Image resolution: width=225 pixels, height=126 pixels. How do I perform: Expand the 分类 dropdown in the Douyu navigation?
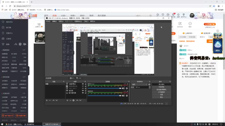tap(64, 15)
